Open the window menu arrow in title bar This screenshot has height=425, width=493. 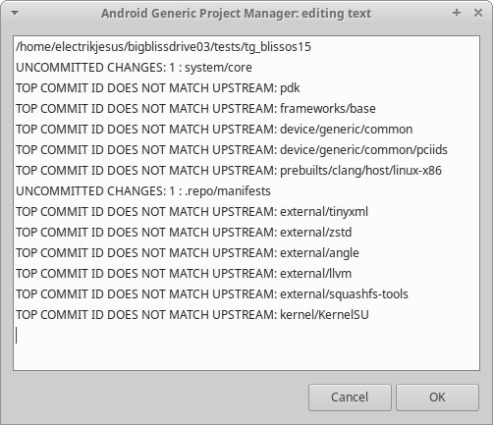(15, 13)
